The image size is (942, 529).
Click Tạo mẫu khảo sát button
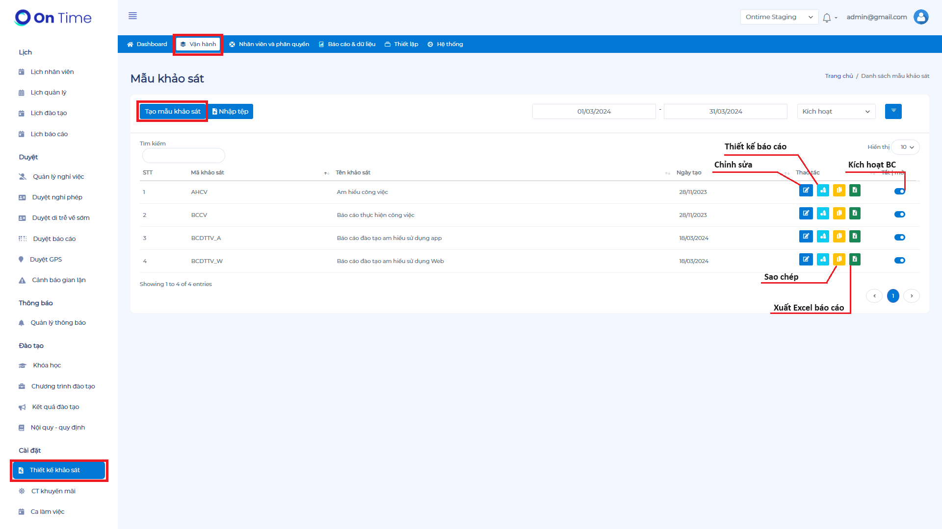pos(173,112)
